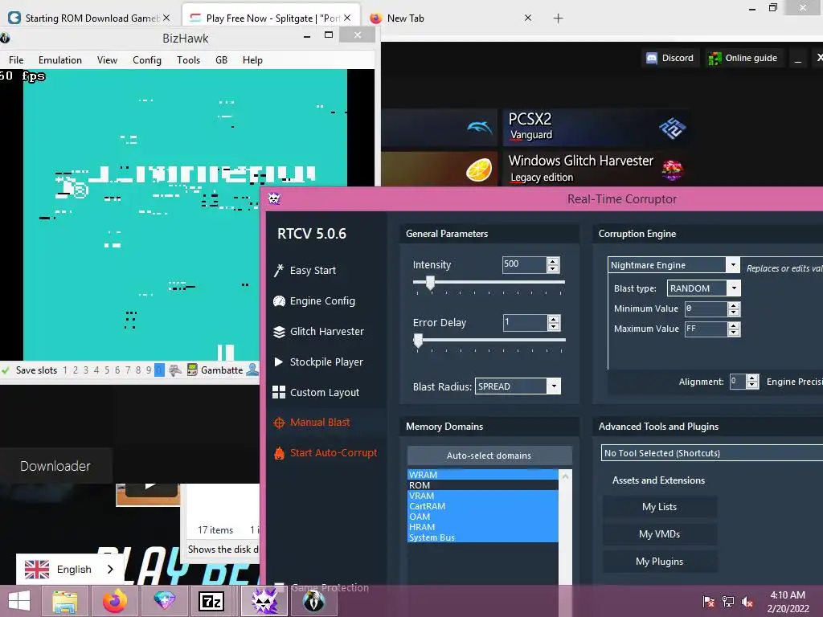Image resolution: width=823 pixels, height=617 pixels.
Task: Open BizHawk Help menu
Action: click(252, 59)
